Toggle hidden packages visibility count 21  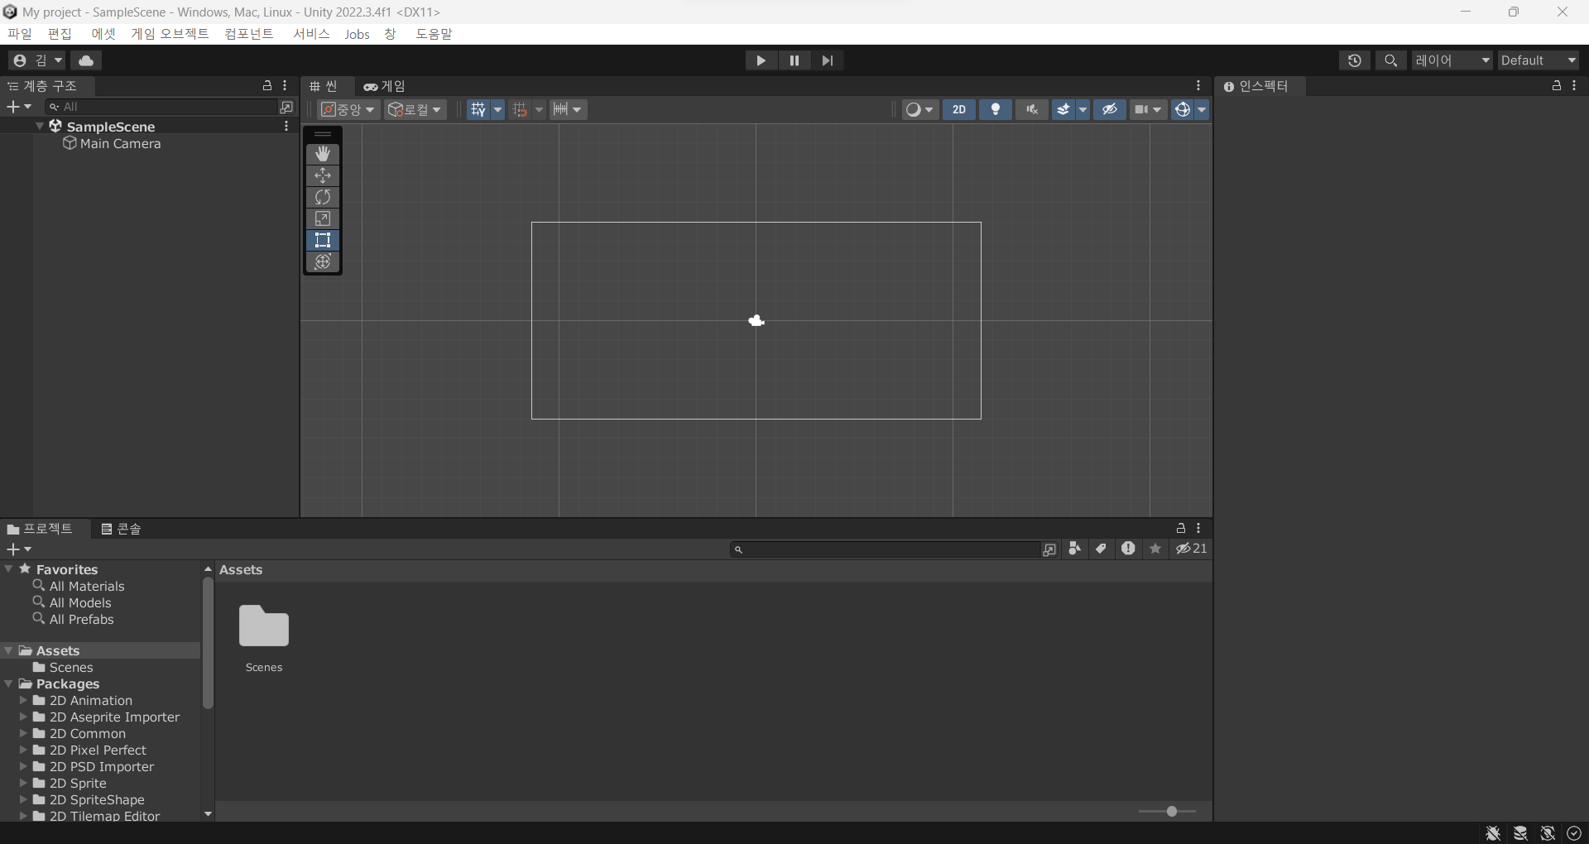coord(1192,549)
